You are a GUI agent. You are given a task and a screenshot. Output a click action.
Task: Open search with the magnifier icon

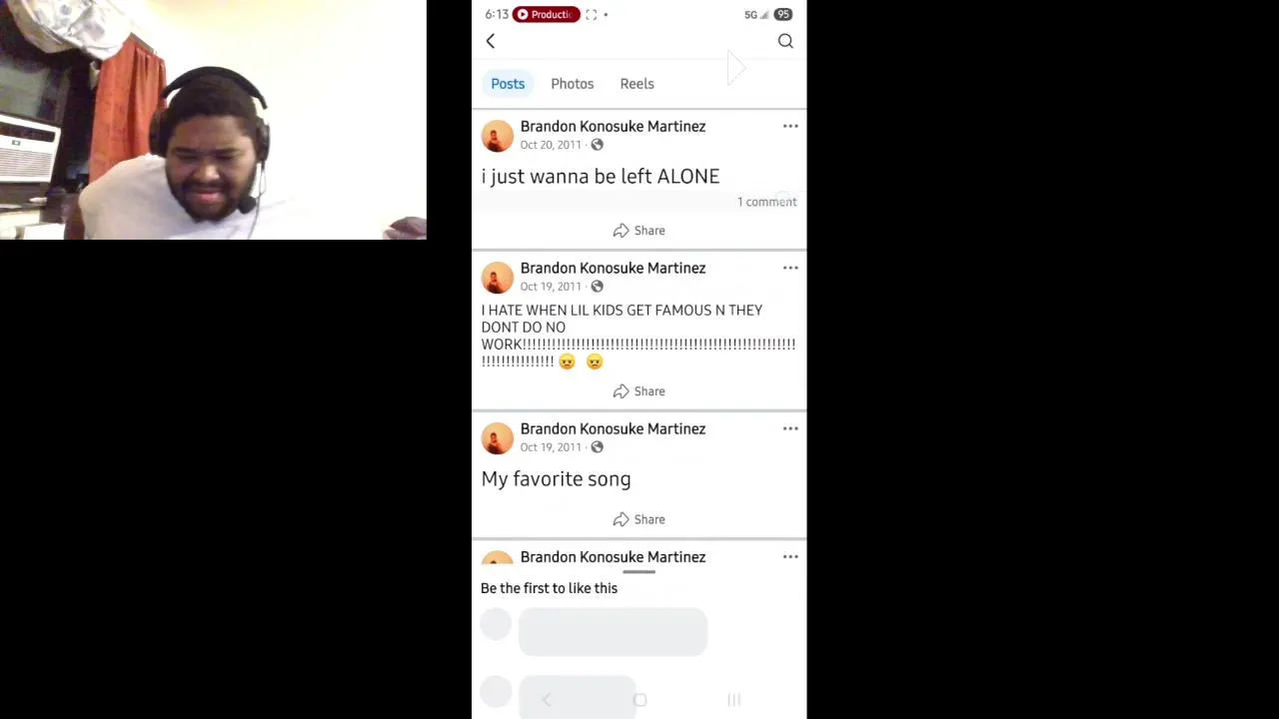pos(785,41)
